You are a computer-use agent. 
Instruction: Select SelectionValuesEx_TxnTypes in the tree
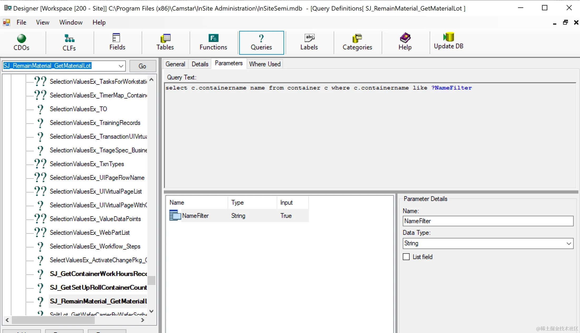coord(87,164)
